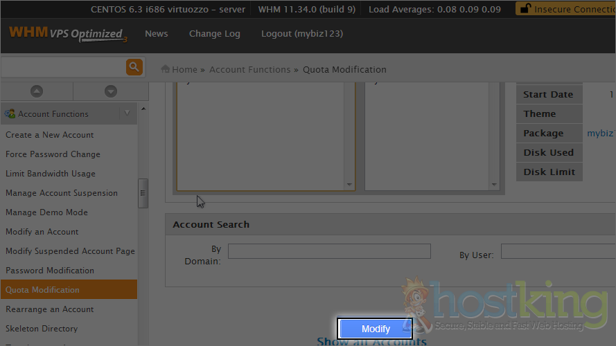
Task: Click the By Domain search field
Action: [x=329, y=251]
